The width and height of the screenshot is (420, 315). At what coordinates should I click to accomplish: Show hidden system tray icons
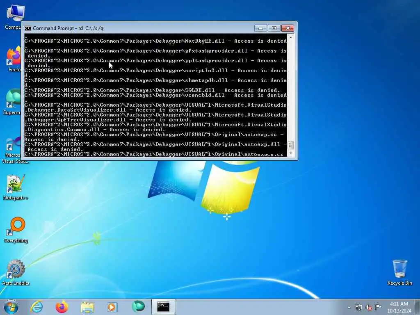(x=349, y=307)
